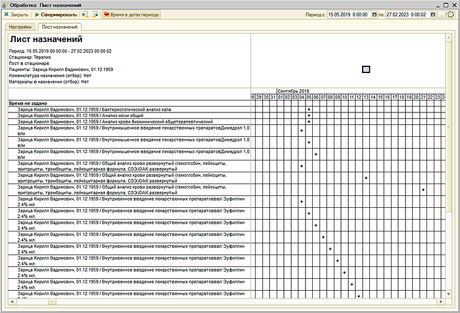Click the Закрыть button in the toolbar
Screen dimensions: 460x313
click(16, 14)
